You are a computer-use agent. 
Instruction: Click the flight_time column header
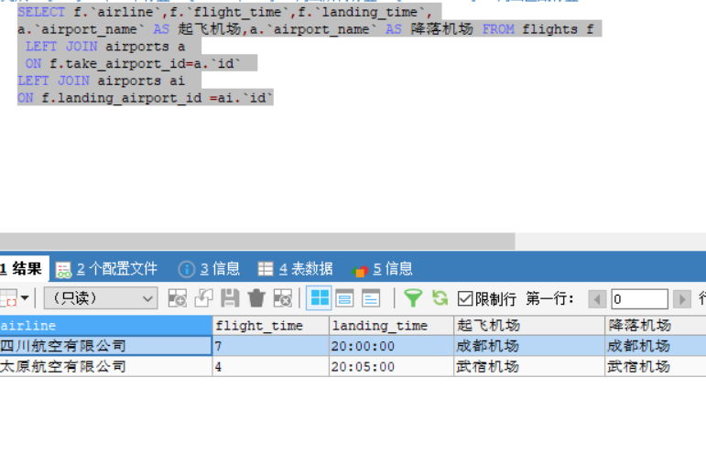[x=271, y=325]
